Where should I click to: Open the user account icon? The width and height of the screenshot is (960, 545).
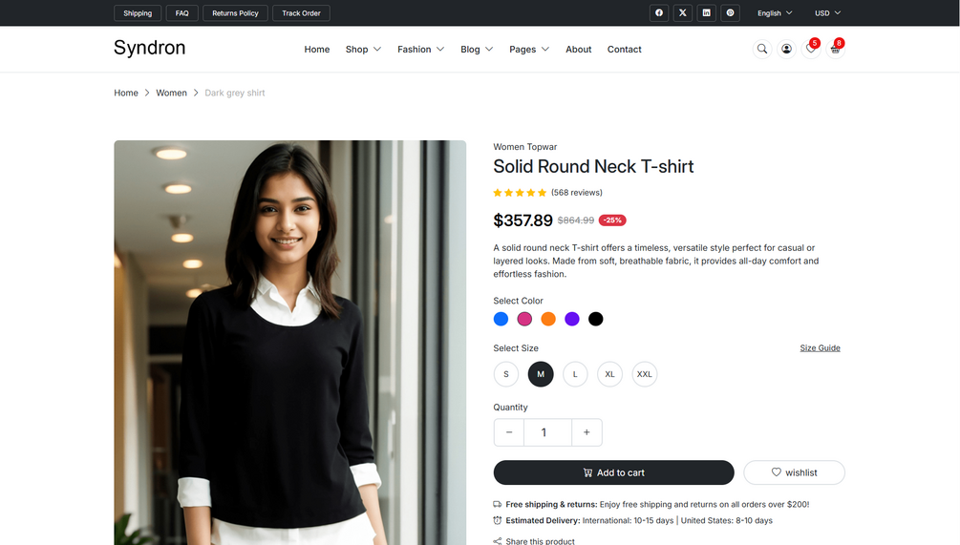(x=786, y=49)
